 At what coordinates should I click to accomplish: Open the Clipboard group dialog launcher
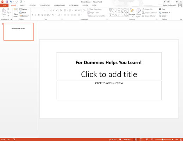11,19
